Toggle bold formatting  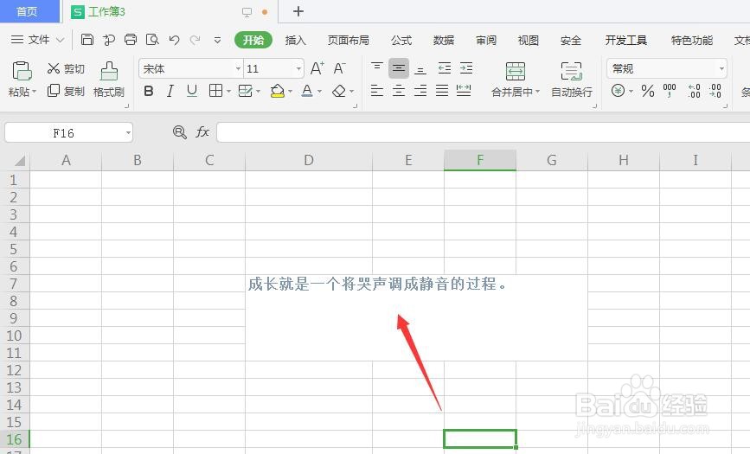coord(149,91)
